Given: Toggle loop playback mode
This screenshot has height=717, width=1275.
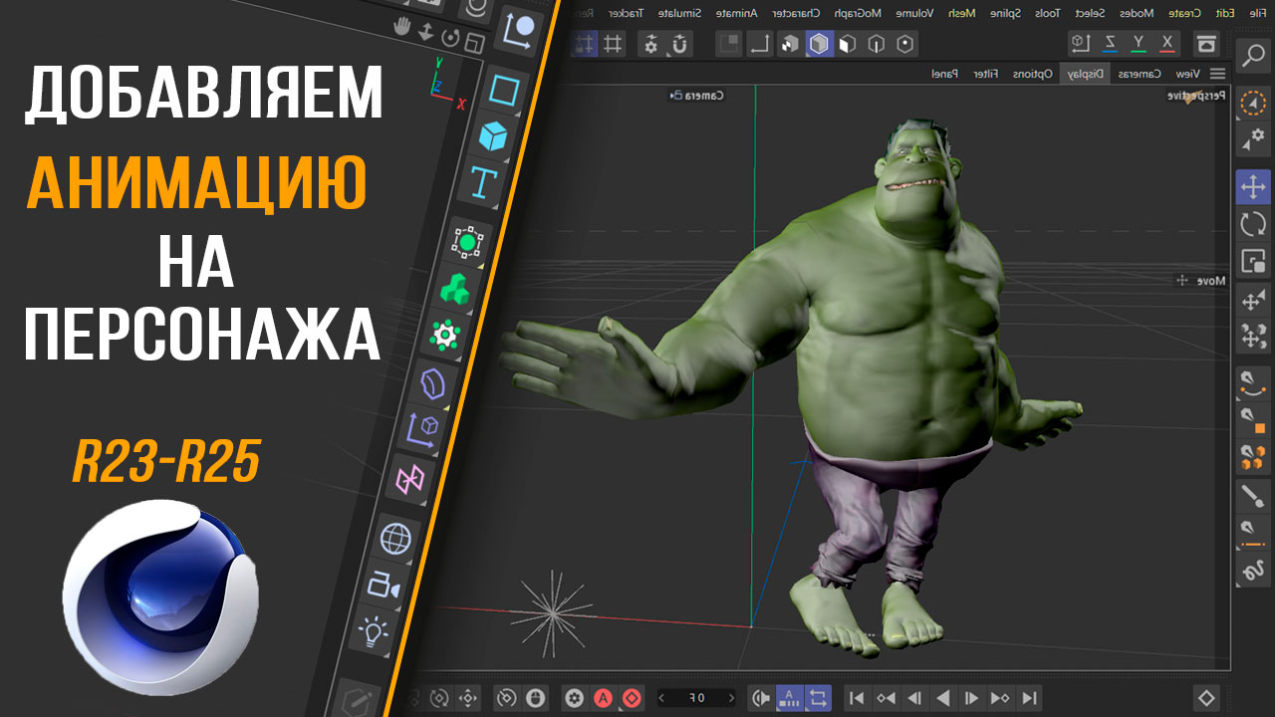Looking at the screenshot, I should click(x=817, y=698).
